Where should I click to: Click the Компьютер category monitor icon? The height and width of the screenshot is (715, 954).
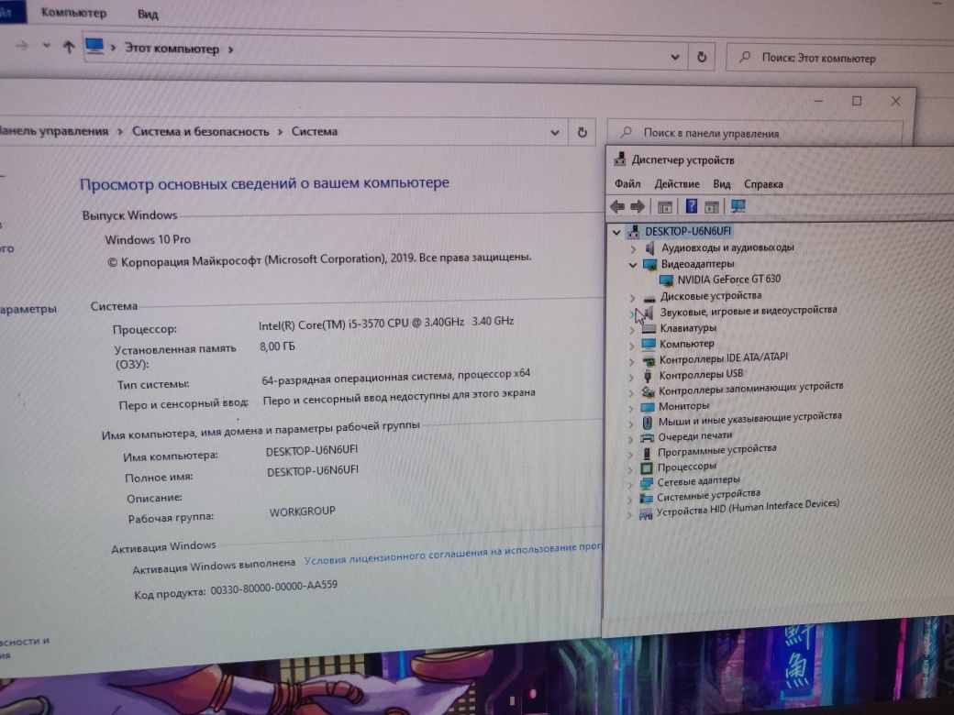pos(649,344)
